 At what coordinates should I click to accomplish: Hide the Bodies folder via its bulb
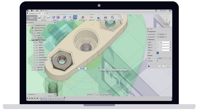point(34,47)
